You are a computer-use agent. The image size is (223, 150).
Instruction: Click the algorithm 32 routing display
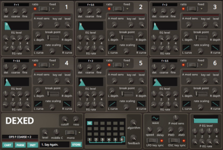[x=106, y=131]
